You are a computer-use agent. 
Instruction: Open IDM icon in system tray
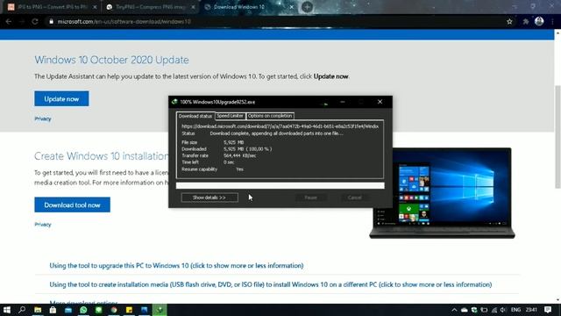coord(474,310)
